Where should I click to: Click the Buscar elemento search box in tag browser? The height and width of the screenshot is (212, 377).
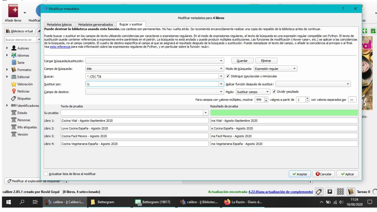click(20, 40)
